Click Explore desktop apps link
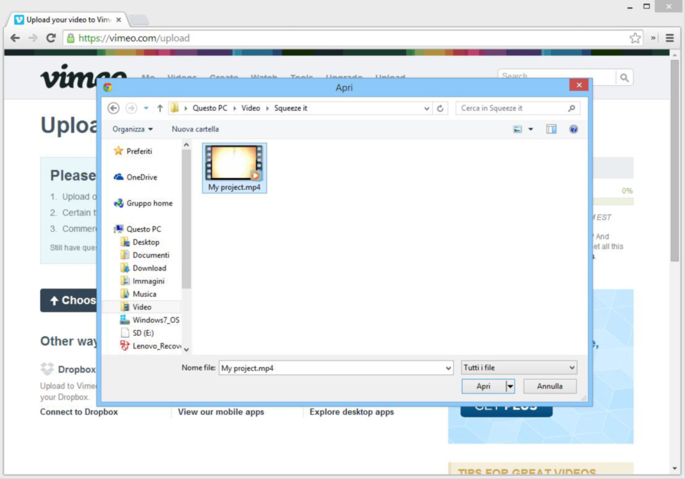Viewport: 685px width, 479px height. [352, 412]
